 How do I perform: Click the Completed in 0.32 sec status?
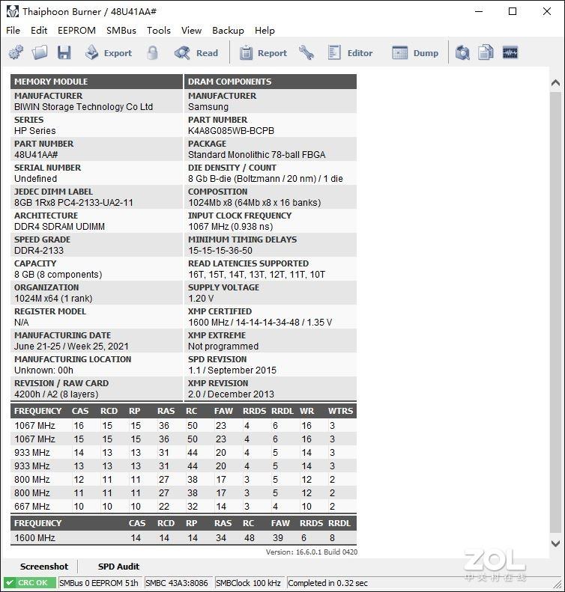click(327, 583)
